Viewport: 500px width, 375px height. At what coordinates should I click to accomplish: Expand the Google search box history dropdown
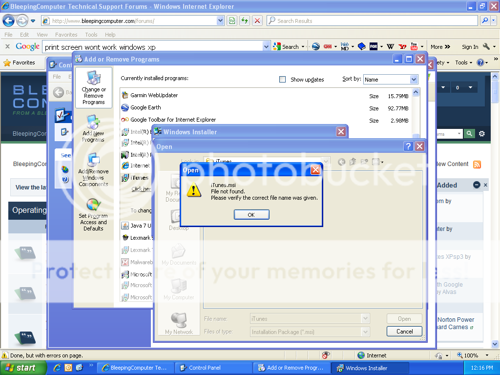(x=266, y=47)
